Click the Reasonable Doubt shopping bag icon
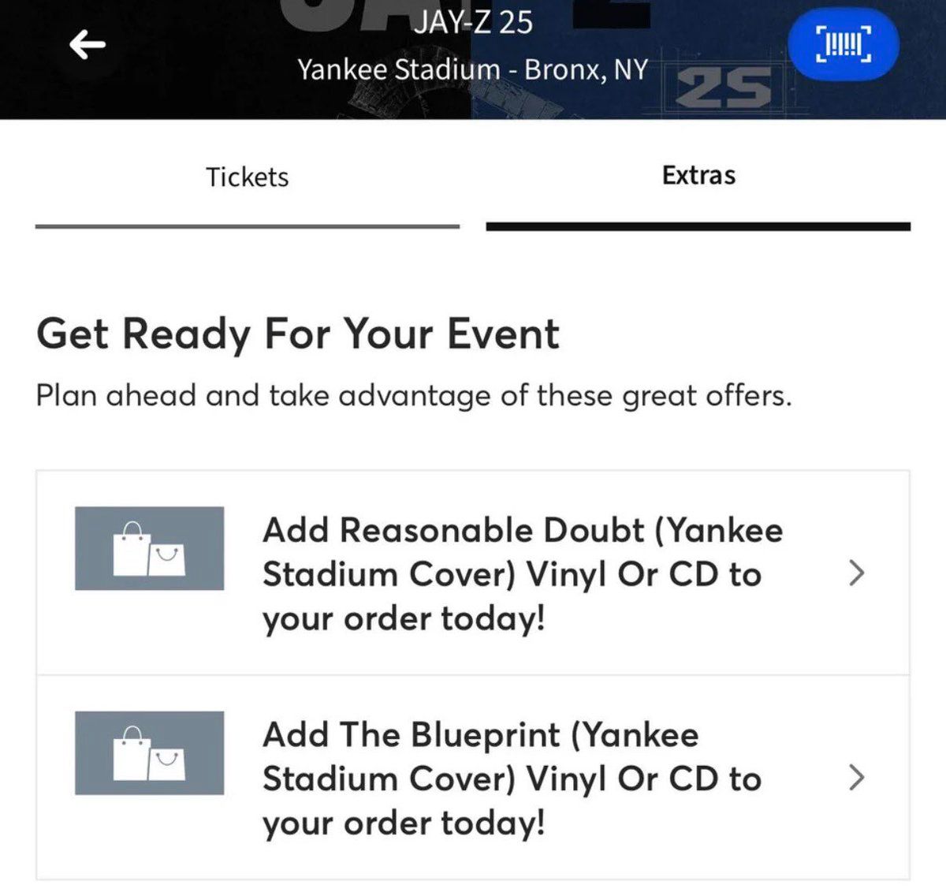 (x=149, y=548)
